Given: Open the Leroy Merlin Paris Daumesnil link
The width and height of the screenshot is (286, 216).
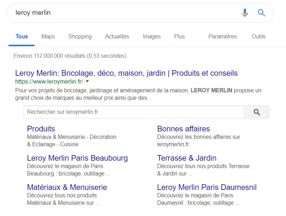Looking at the screenshot, I should (207, 187).
